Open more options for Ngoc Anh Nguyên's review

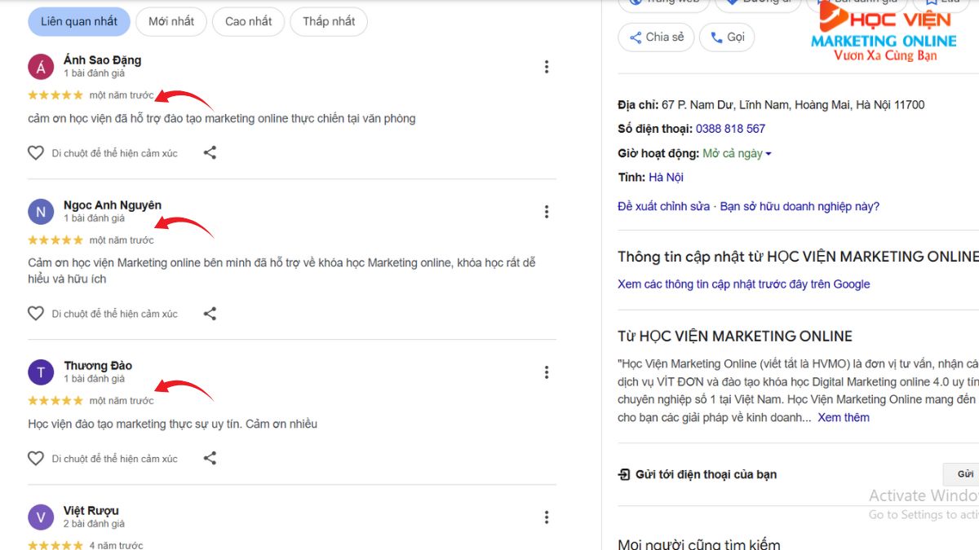(547, 212)
